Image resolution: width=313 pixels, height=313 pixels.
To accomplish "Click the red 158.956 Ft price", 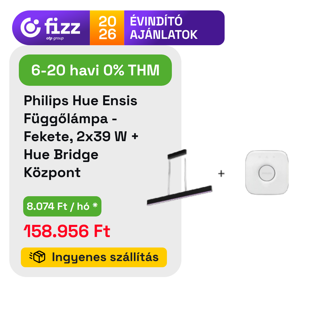I will click(67, 232).
